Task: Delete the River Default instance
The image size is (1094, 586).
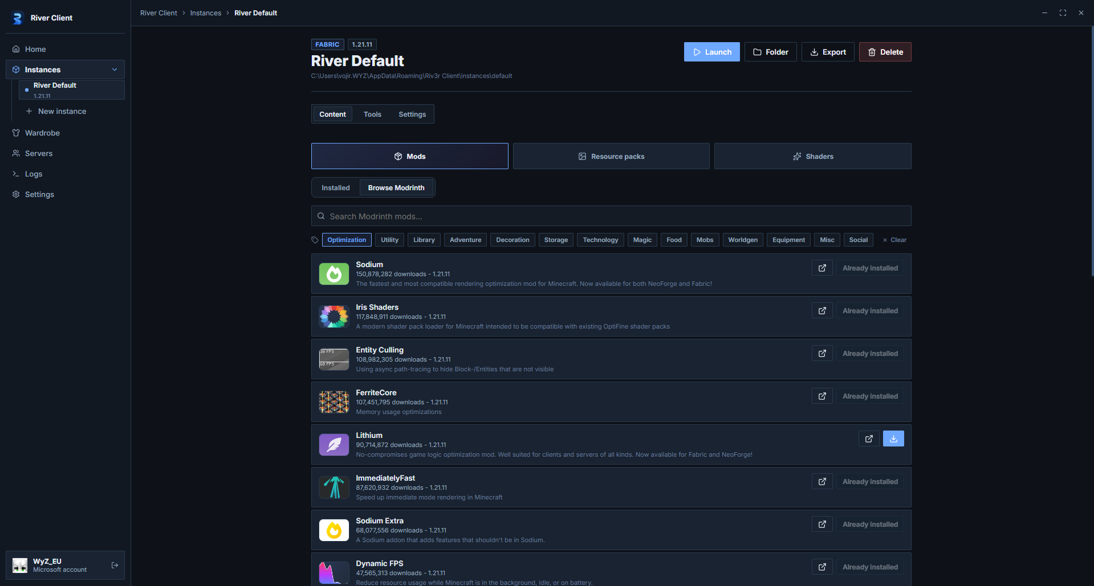Action: click(x=885, y=52)
